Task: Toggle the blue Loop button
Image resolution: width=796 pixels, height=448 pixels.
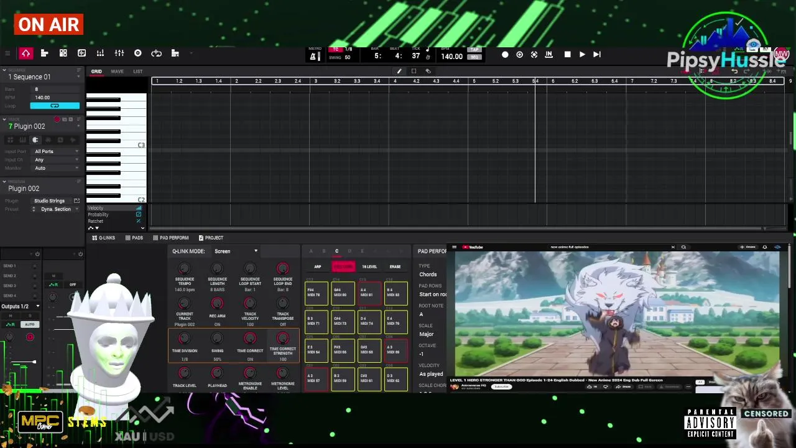Action: 55,106
